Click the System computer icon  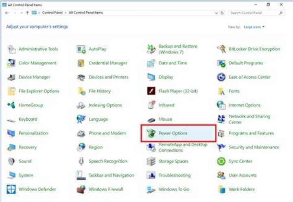[x=11, y=175]
